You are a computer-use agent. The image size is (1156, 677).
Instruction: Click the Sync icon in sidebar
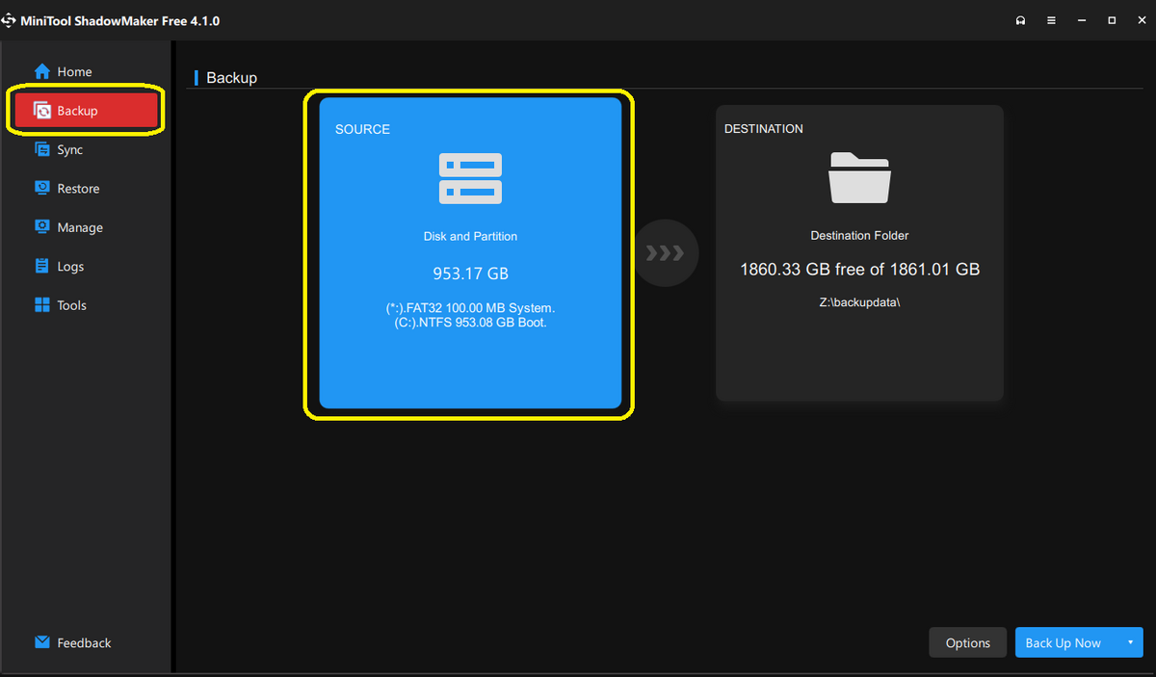(42, 149)
